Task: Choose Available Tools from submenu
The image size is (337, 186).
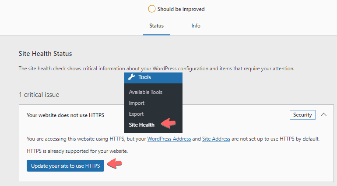Action: coord(145,92)
